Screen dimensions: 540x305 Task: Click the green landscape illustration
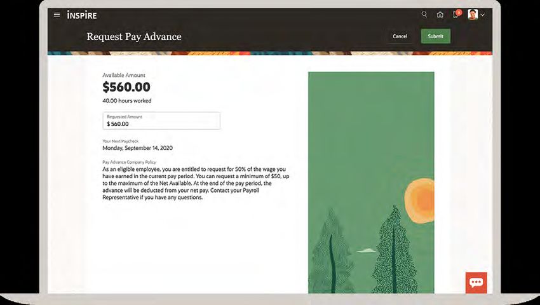[x=371, y=182]
